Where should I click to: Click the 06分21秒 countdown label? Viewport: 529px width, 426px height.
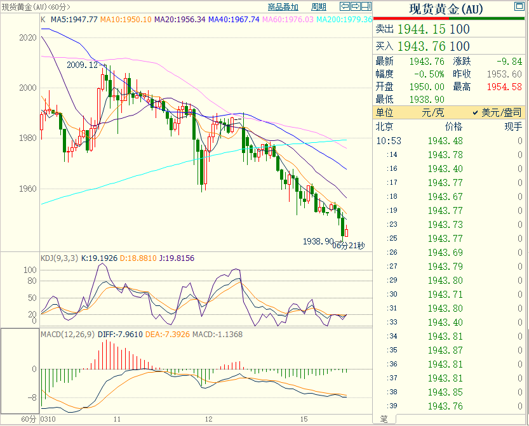(349, 246)
